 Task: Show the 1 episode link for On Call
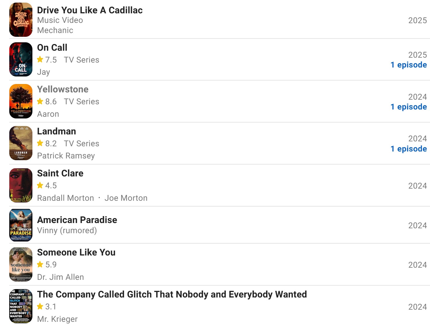click(x=409, y=65)
